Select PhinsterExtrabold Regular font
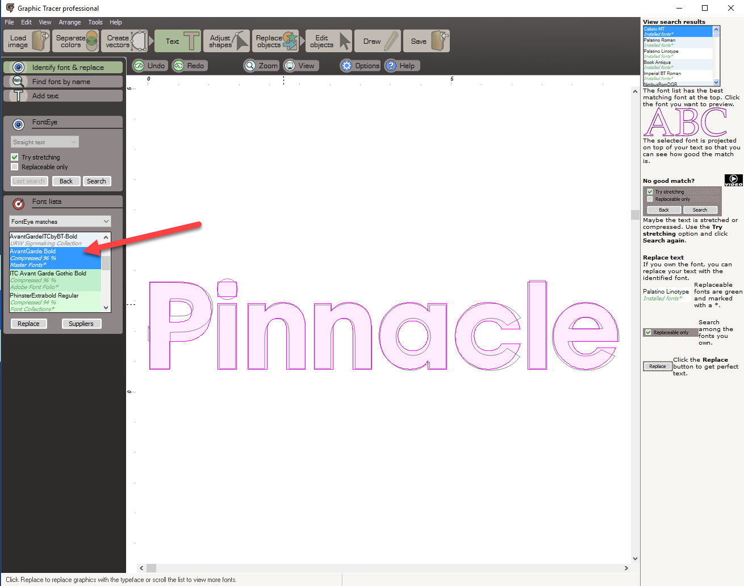Viewport: 744px width, 586px height. (x=55, y=302)
